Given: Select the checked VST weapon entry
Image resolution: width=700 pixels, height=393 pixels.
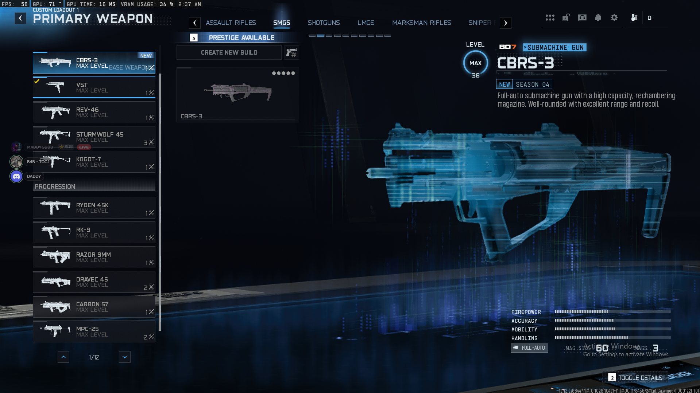Looking at the screenshot, I should 94,87.
